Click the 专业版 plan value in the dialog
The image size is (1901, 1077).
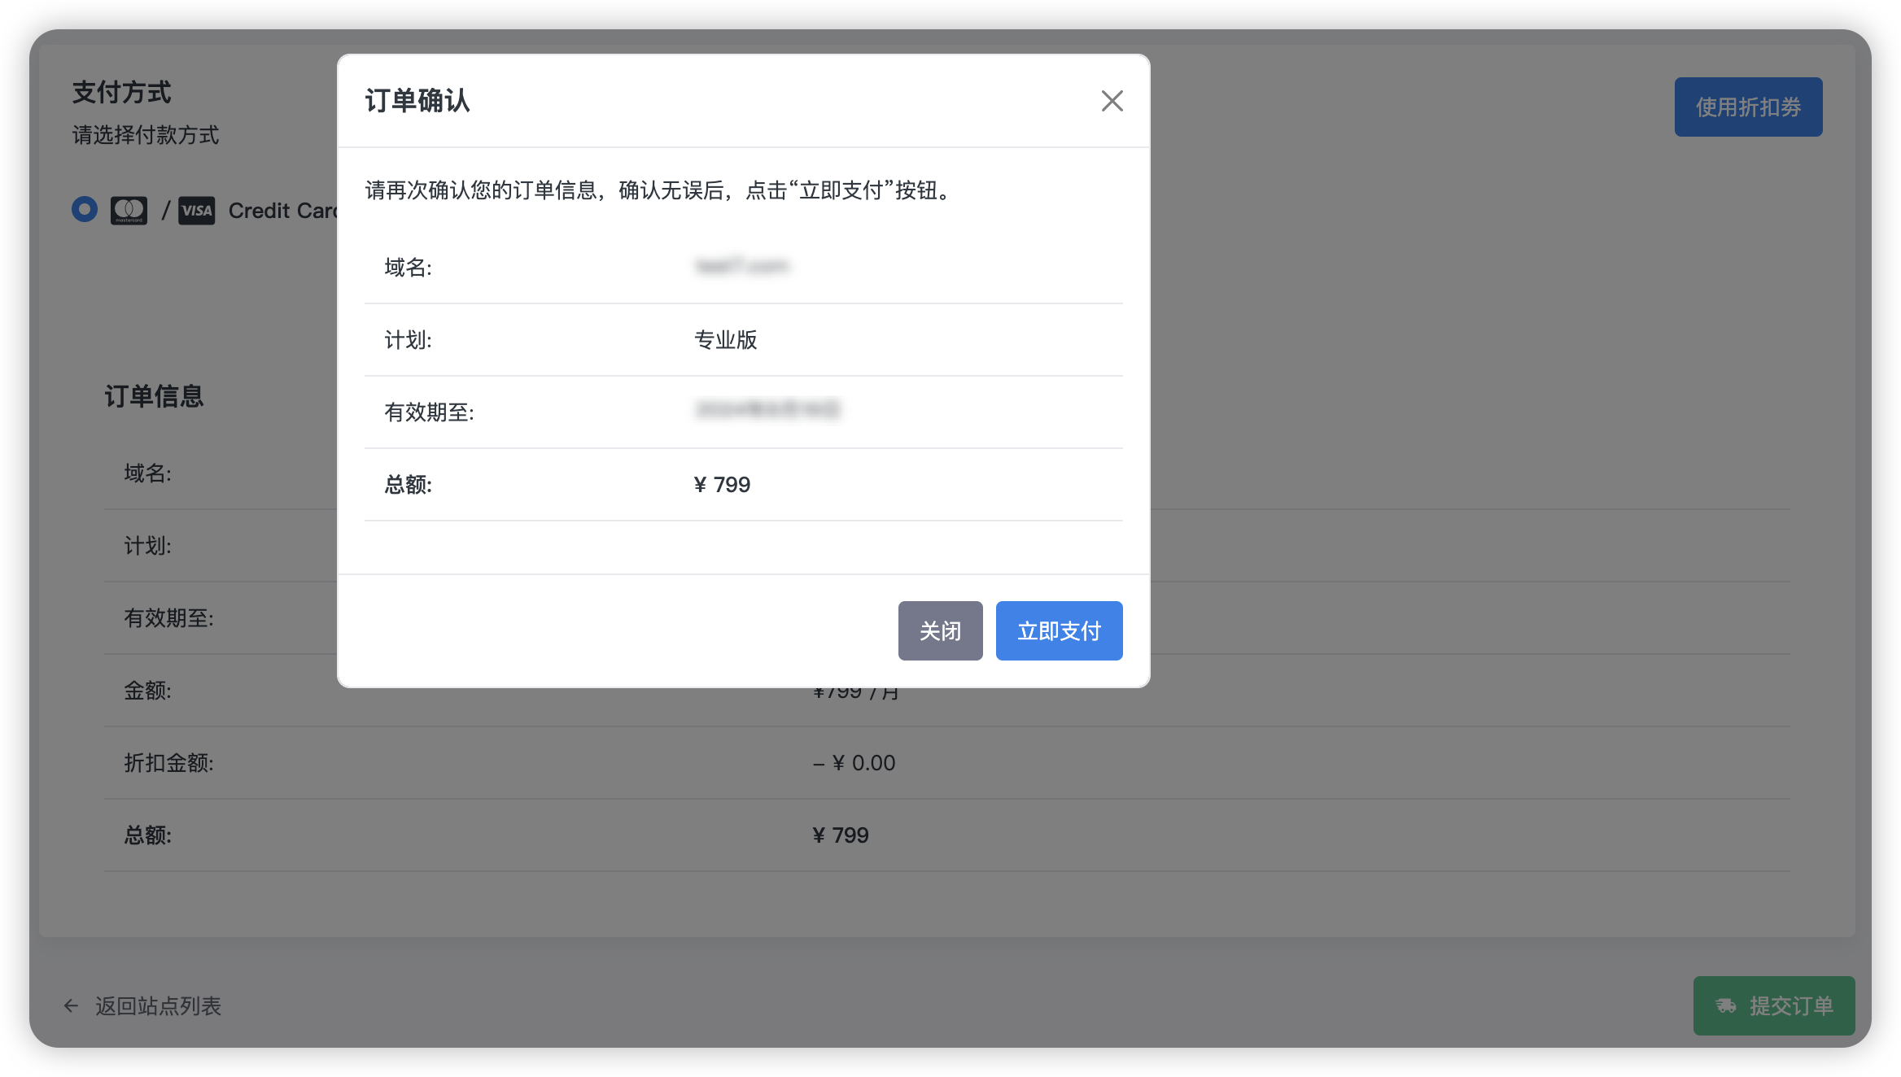point(725,340)
